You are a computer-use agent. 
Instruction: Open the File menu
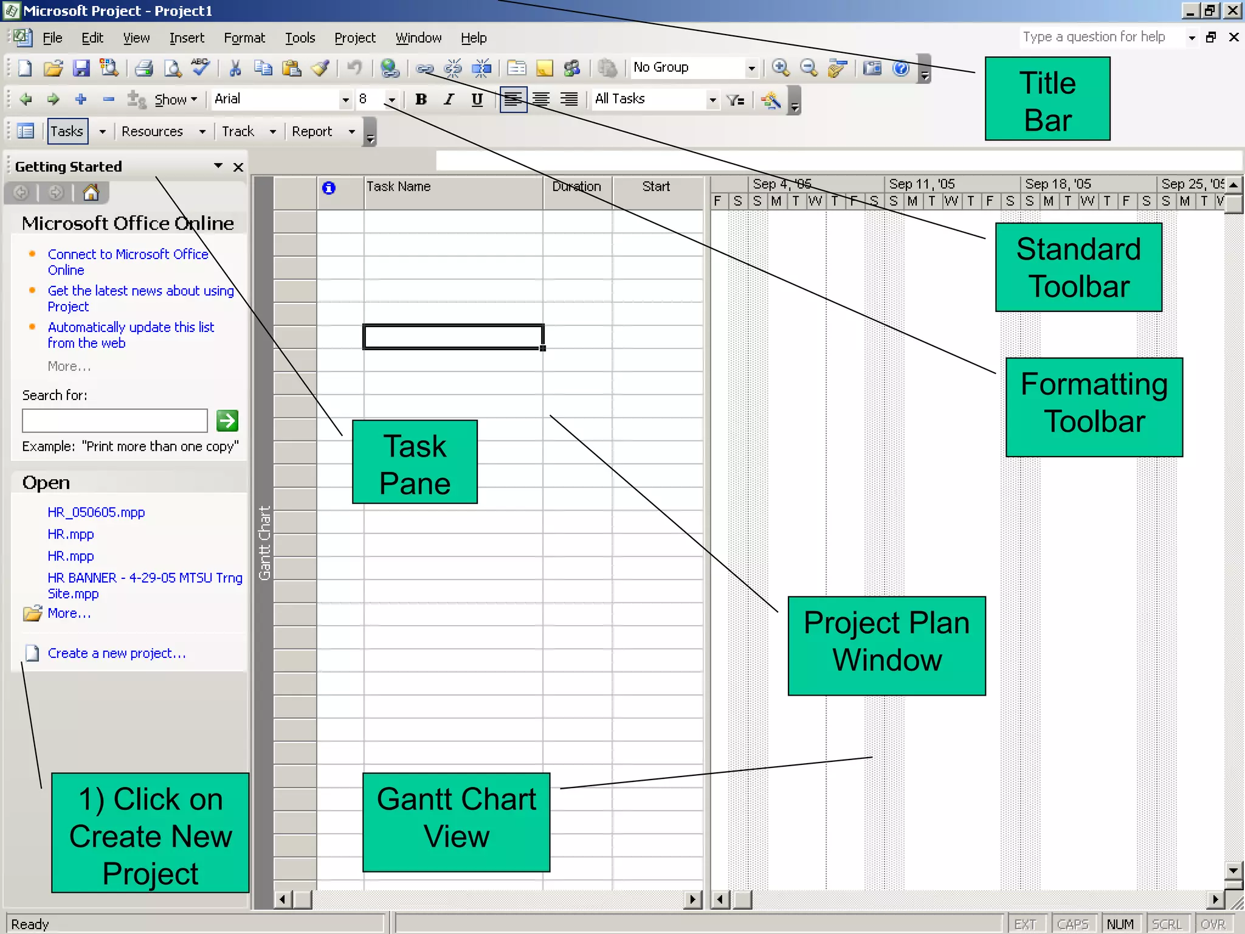(52, 38)
